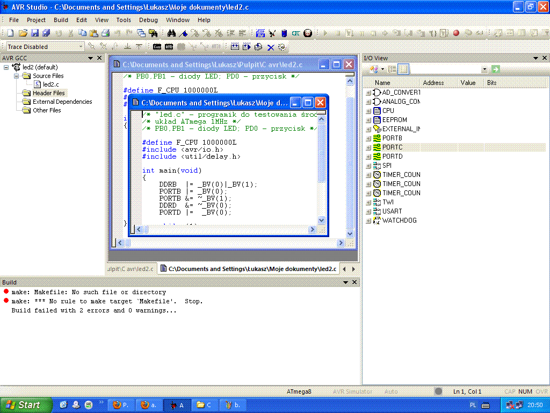Collapse the Source Files tree folder
This screenshot has width=550, height=413.
click(x=17, y=76)
